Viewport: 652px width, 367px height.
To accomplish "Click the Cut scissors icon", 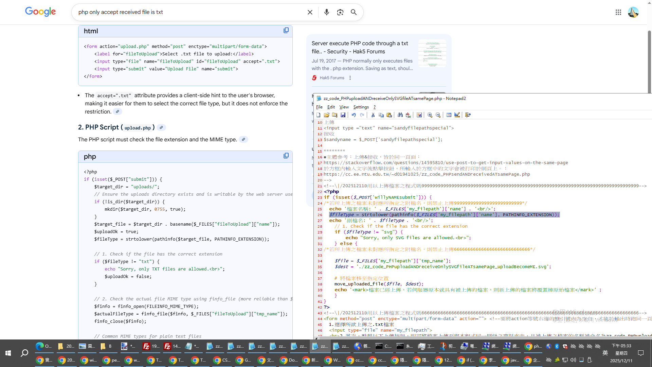I will [x=373, y=115].
